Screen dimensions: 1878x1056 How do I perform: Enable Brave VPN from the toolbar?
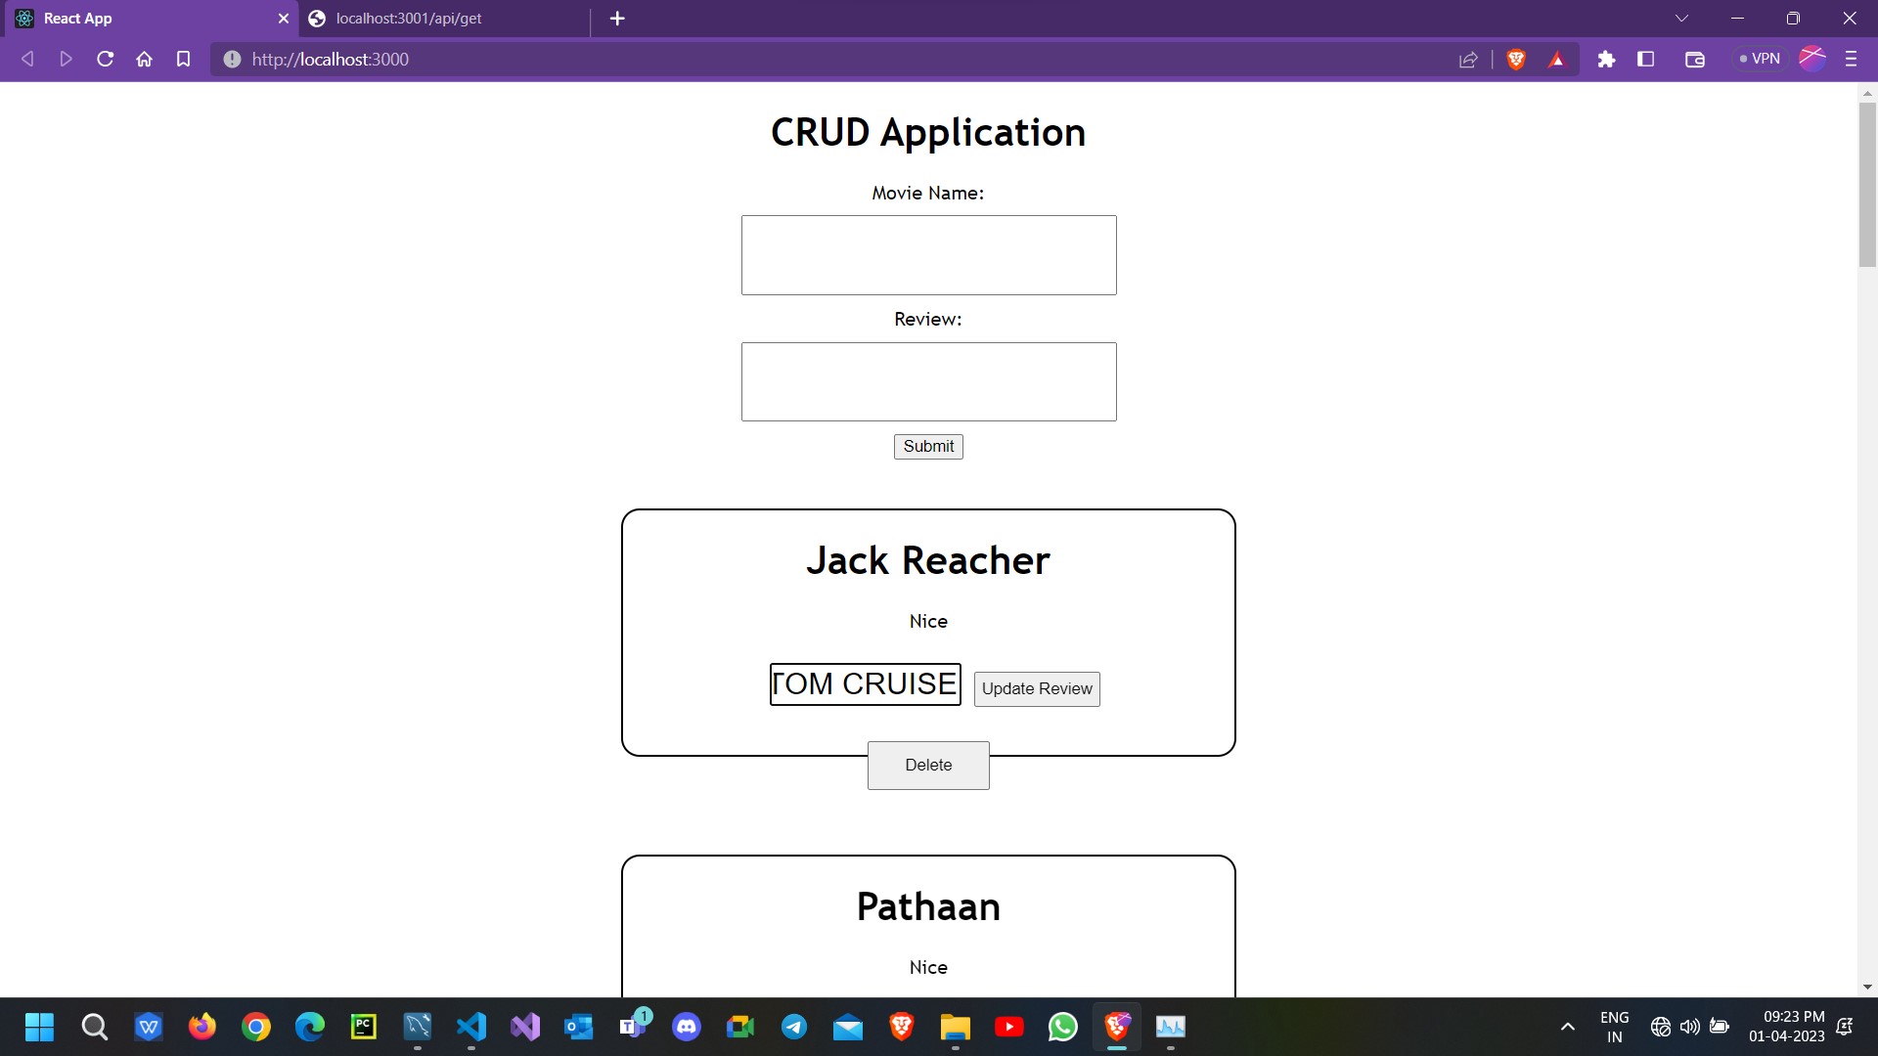(x=1759, y=59)
